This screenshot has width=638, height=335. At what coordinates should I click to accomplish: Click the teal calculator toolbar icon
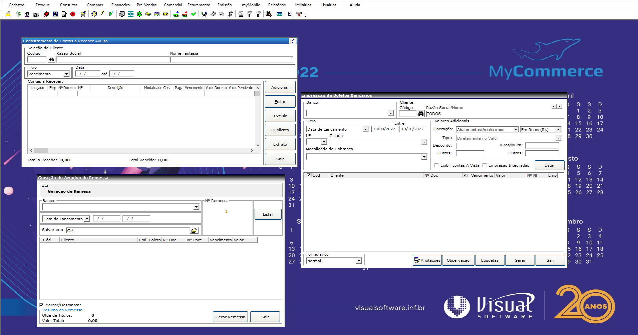pyautogui.click(x=280, y=14)
